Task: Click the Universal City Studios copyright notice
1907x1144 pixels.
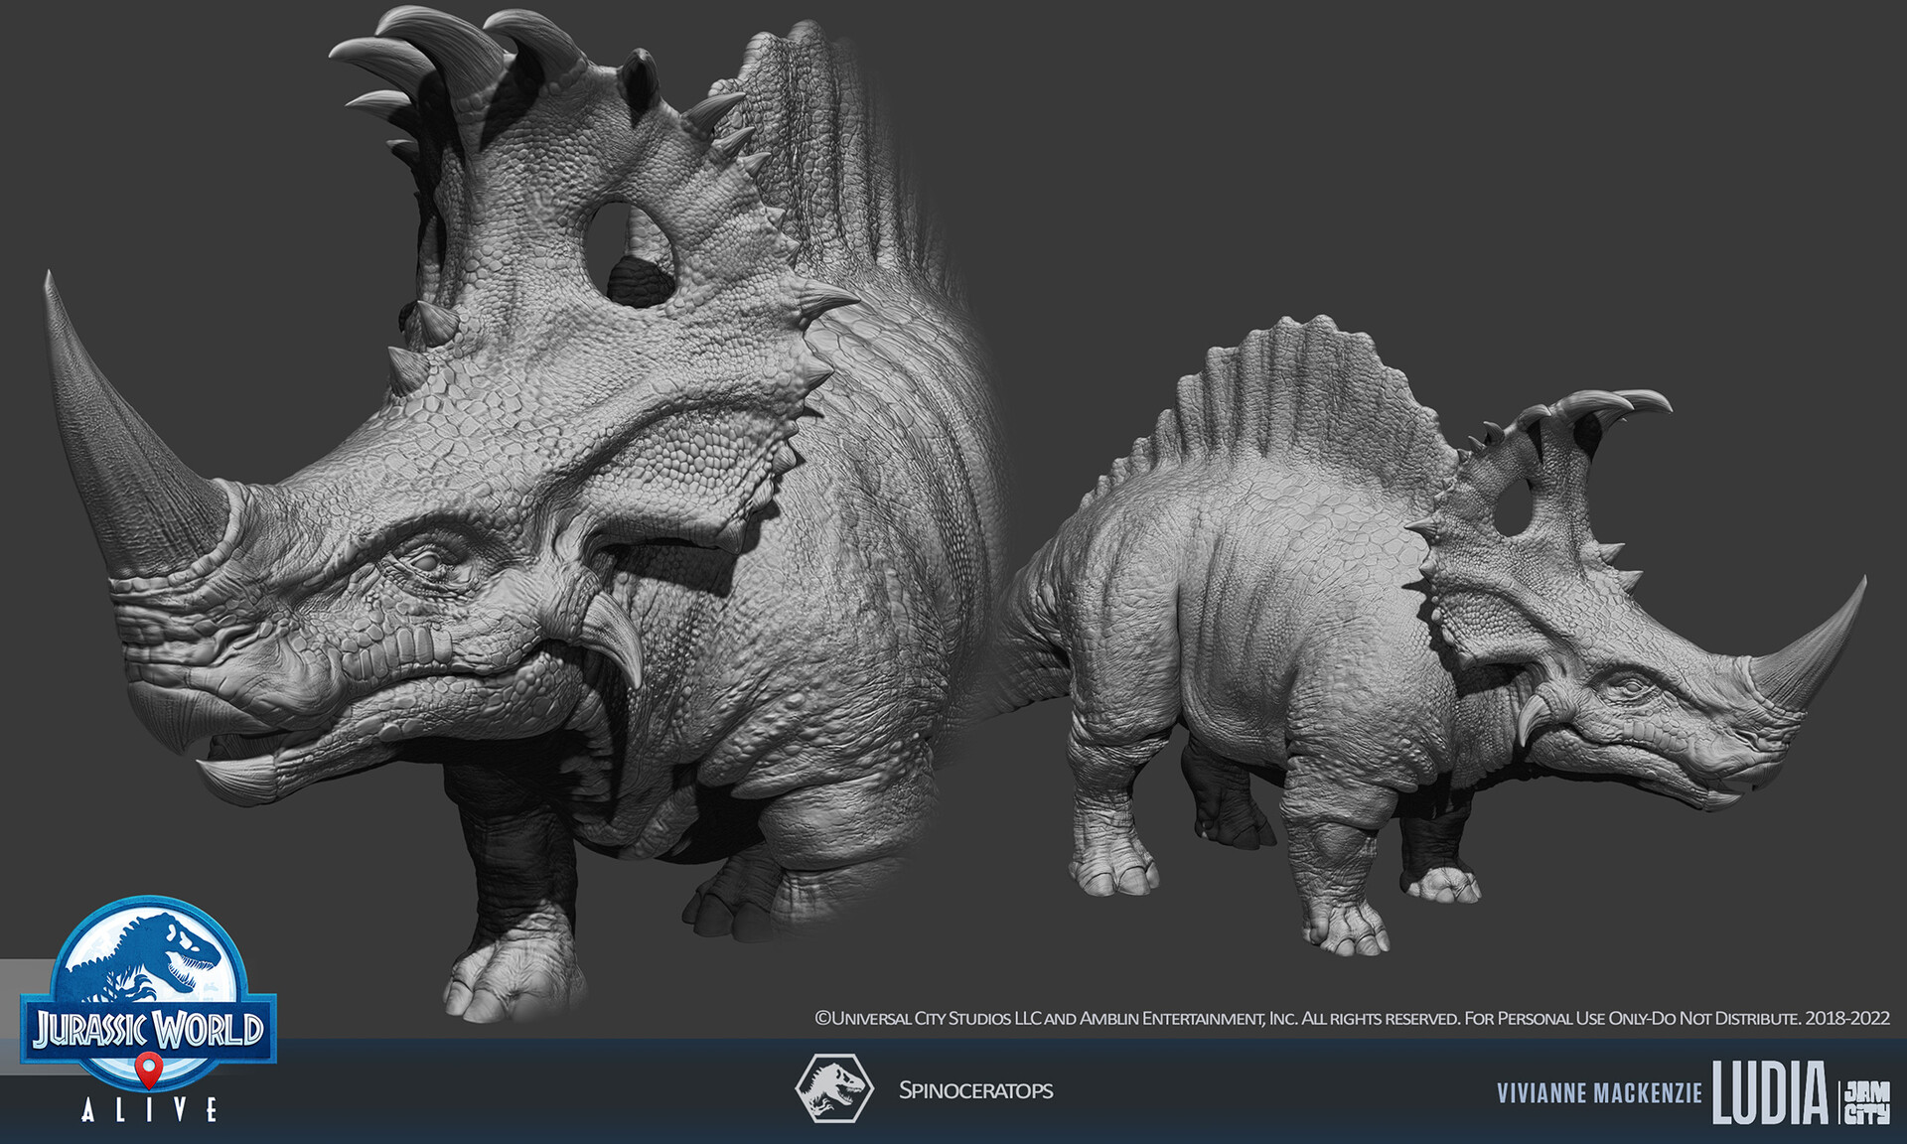Action: point(1351,1019)
